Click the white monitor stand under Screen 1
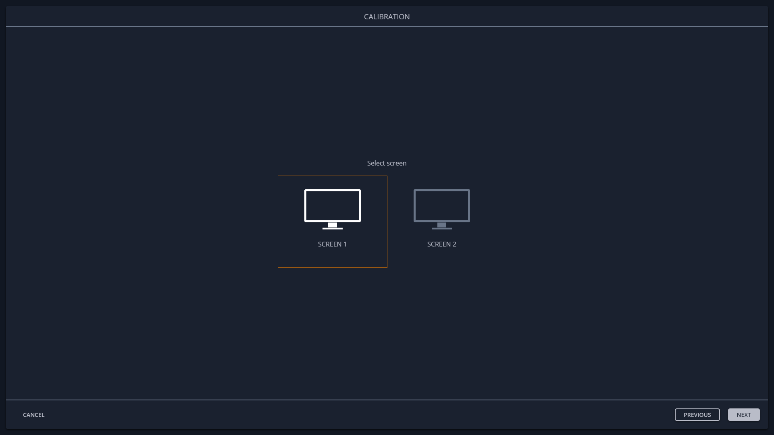Image resolution: width=774 pixels, height=435 pixels. click(x=332, y=226)
